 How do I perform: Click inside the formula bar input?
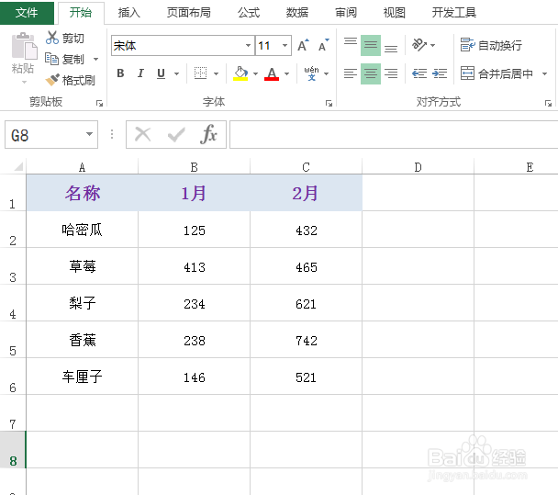[394, 134]
